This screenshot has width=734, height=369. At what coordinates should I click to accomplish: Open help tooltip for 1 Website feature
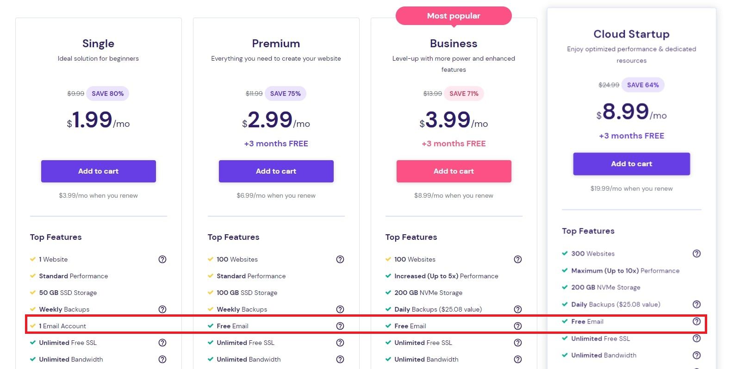point(162,259)
